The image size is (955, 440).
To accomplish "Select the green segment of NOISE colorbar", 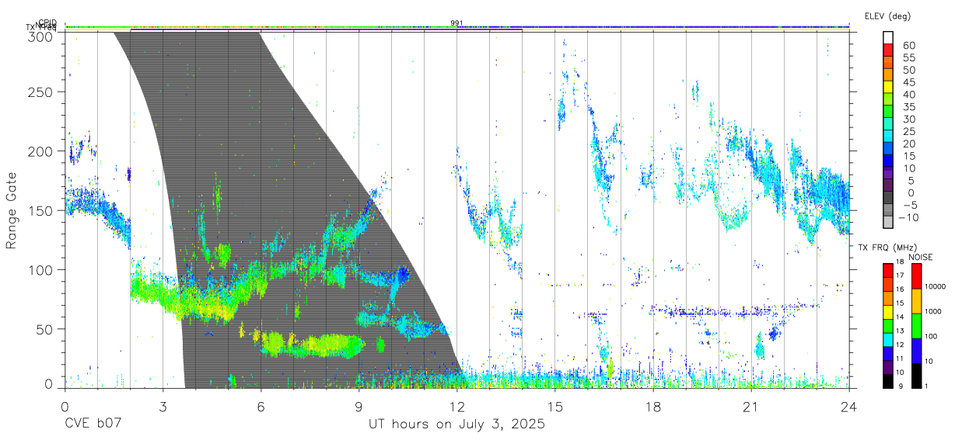I will point(915,326).
